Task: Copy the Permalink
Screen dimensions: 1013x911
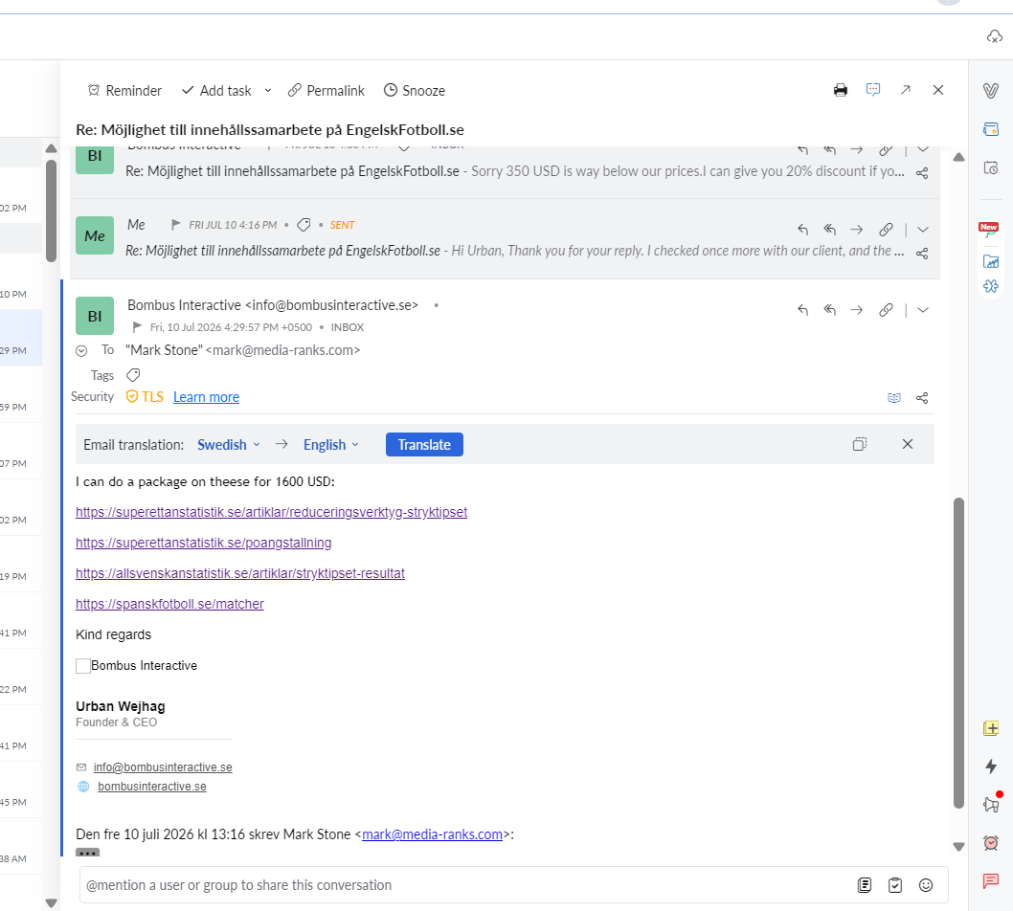Action: [326, 90]
